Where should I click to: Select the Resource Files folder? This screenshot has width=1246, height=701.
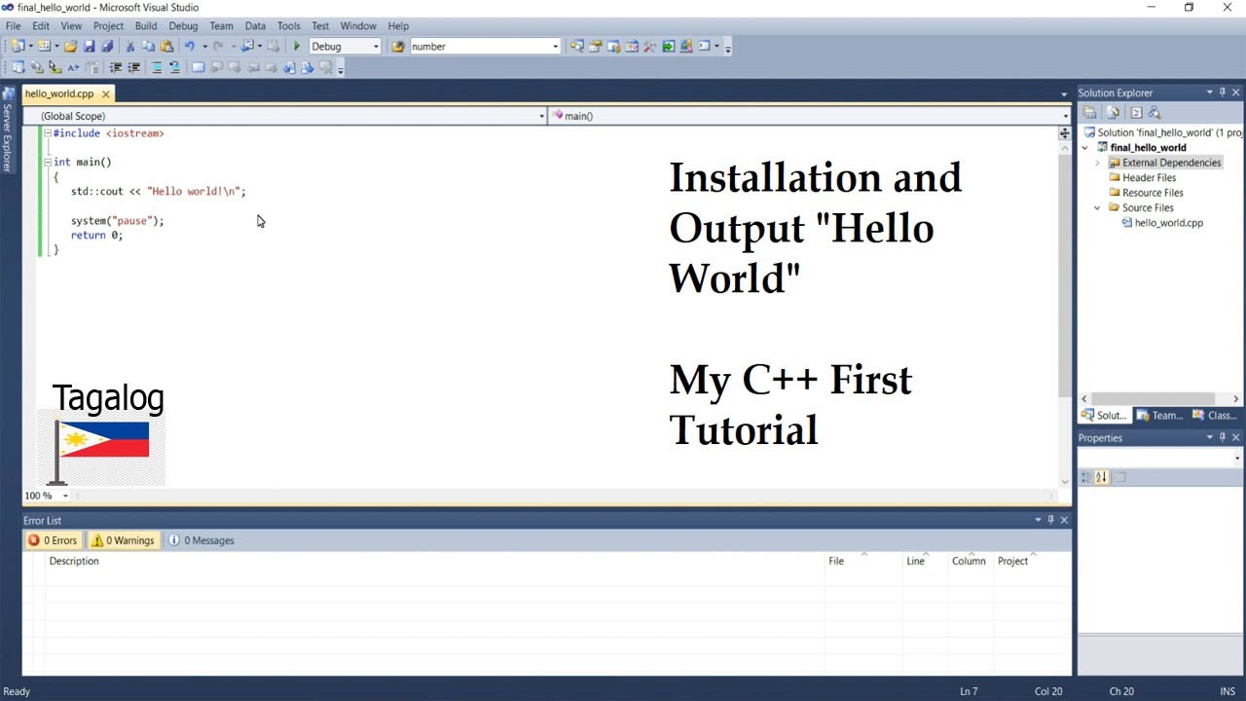(1153, 193)
